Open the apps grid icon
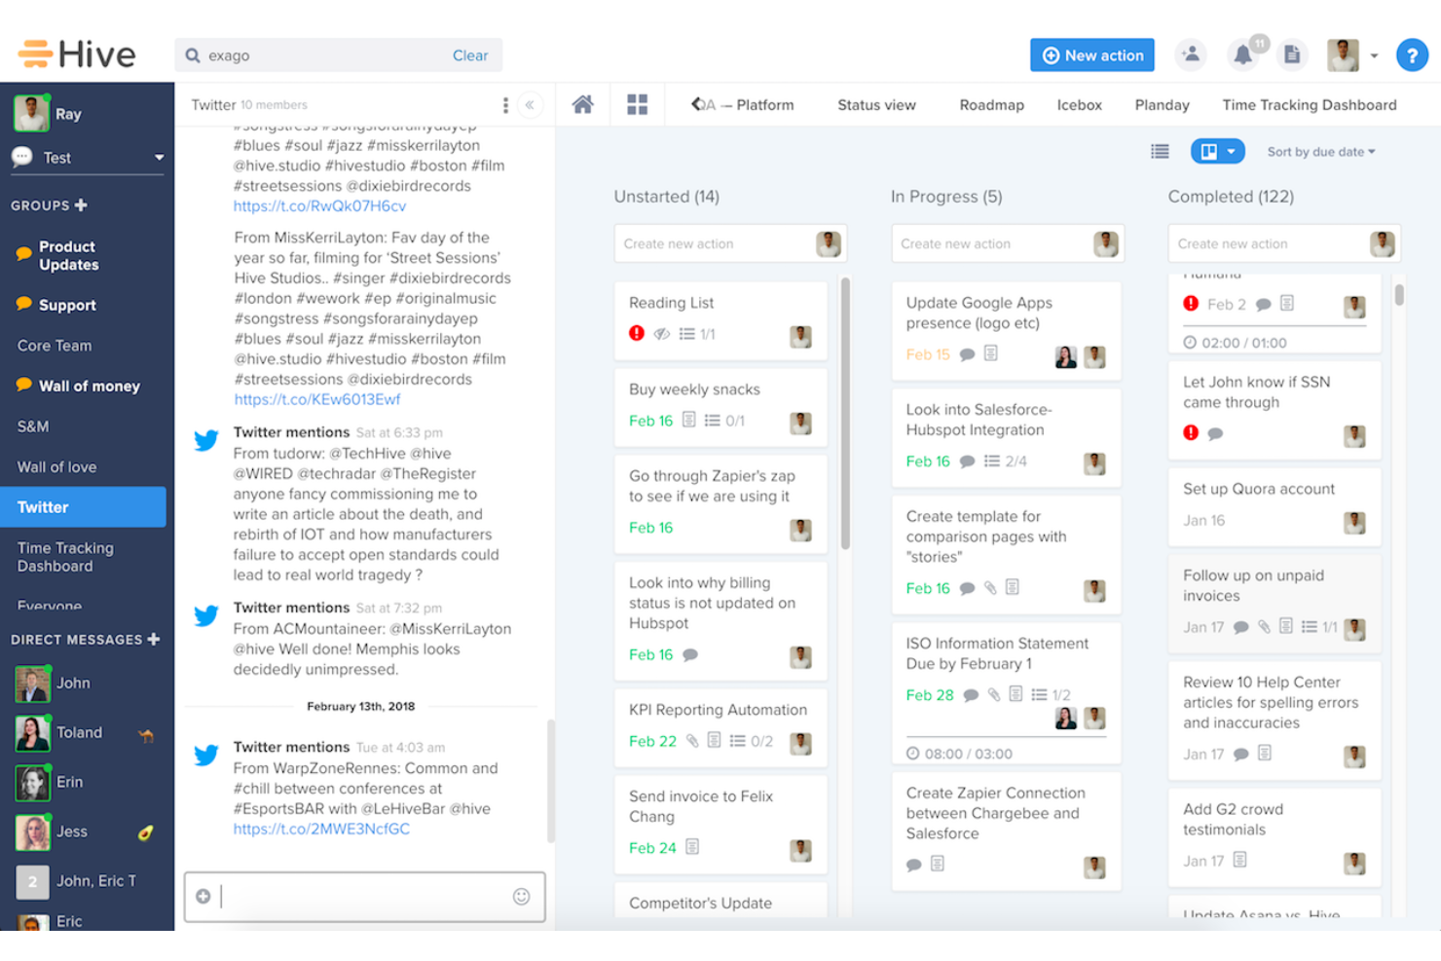1441x961 pixels. [637, 104]
